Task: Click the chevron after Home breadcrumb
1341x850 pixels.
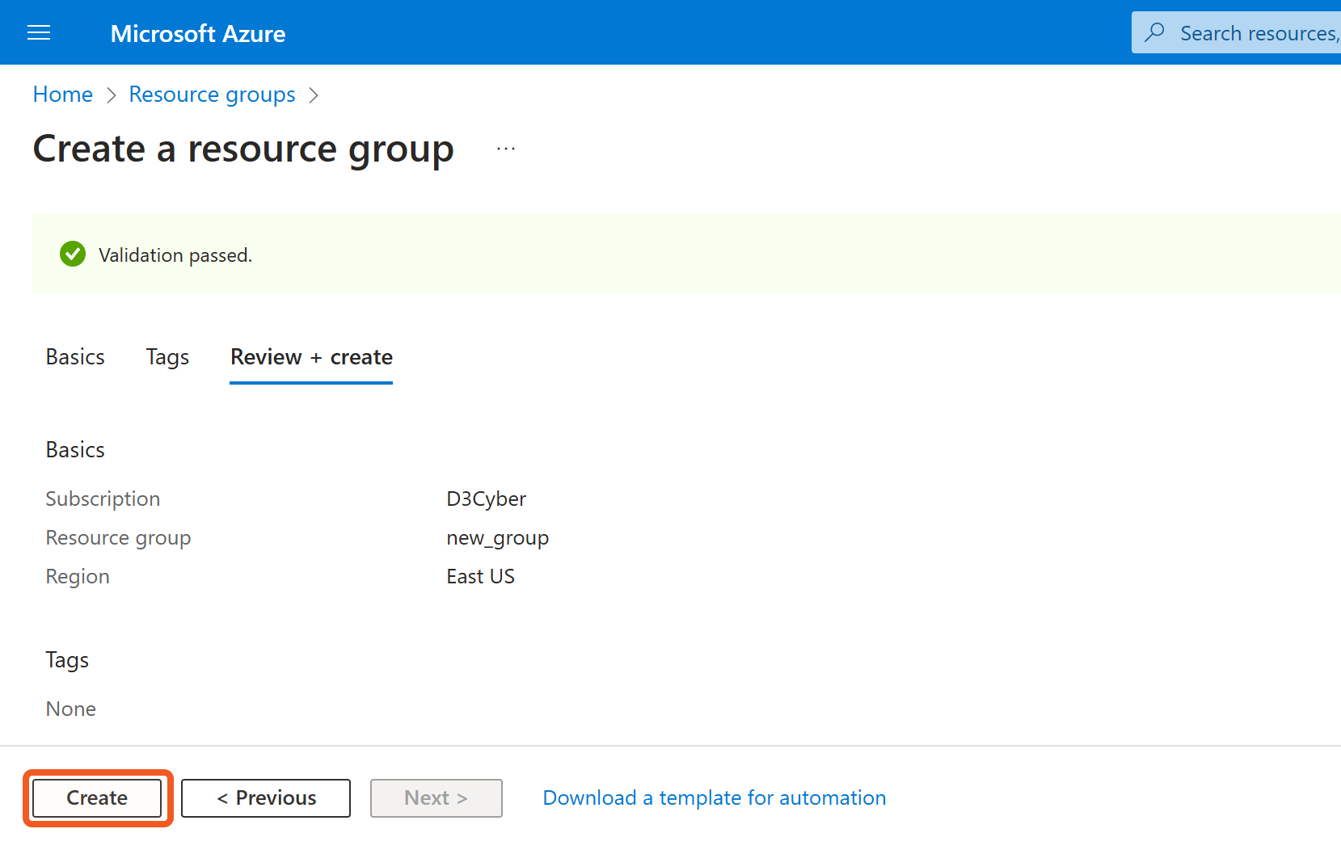Action: click(112, 95)
